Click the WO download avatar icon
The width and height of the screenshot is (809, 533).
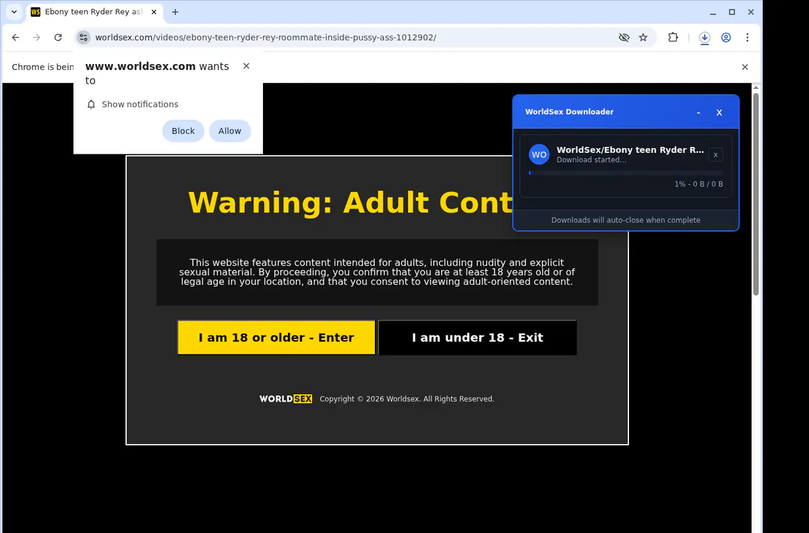tap(539, 154)
